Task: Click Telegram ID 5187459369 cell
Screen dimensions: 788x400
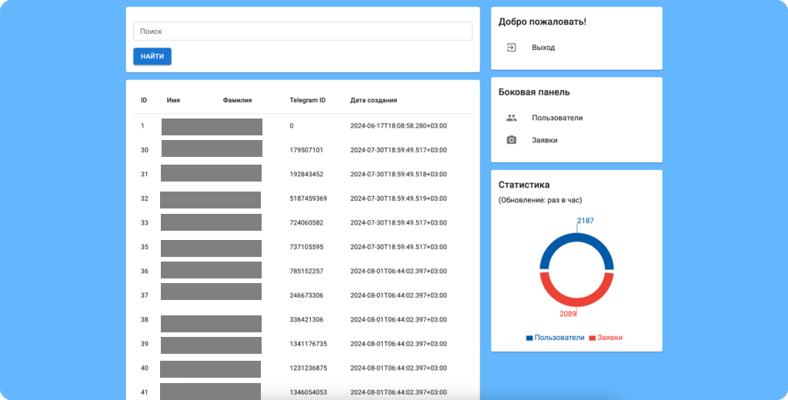Action: coord(308,198)
